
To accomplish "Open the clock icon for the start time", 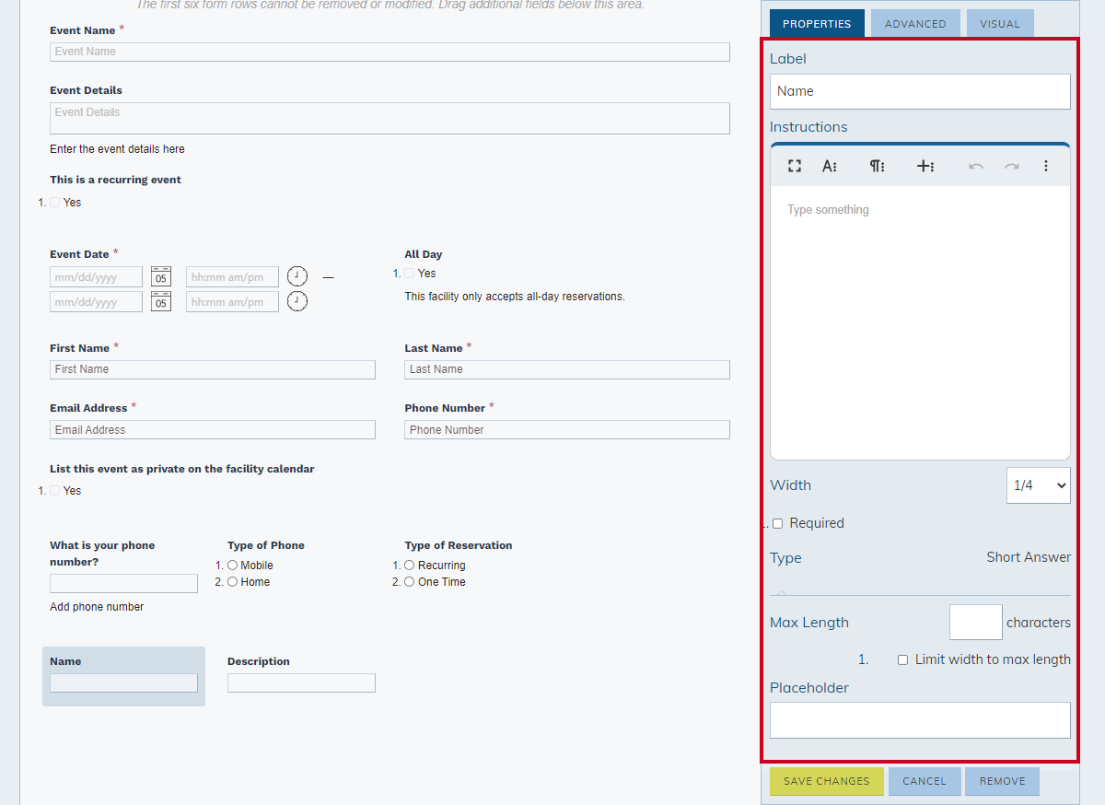I will point(297,276).
